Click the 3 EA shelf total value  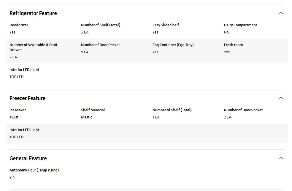point(85,32)
